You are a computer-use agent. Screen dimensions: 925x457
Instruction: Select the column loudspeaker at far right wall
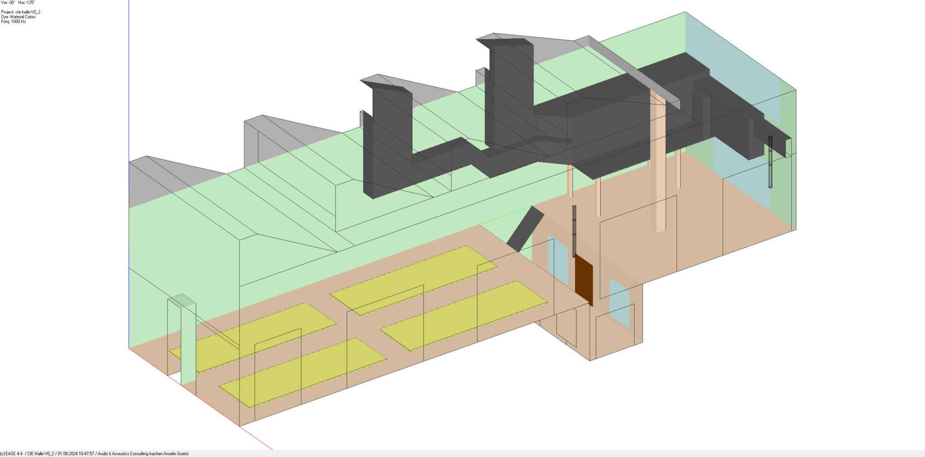point(770,162)
